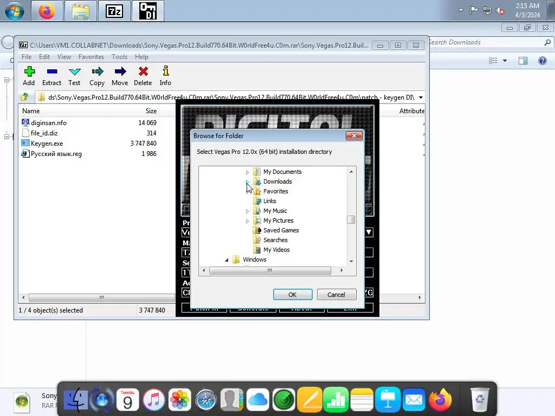Click the Add toolbar icon in 7-Zip
The image size is (555, 416).
click(29, 76)
